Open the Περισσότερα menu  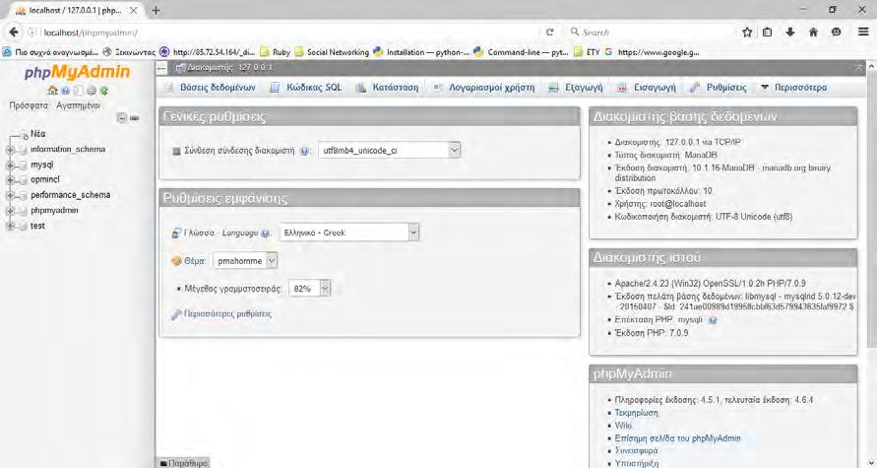point(793,88)
